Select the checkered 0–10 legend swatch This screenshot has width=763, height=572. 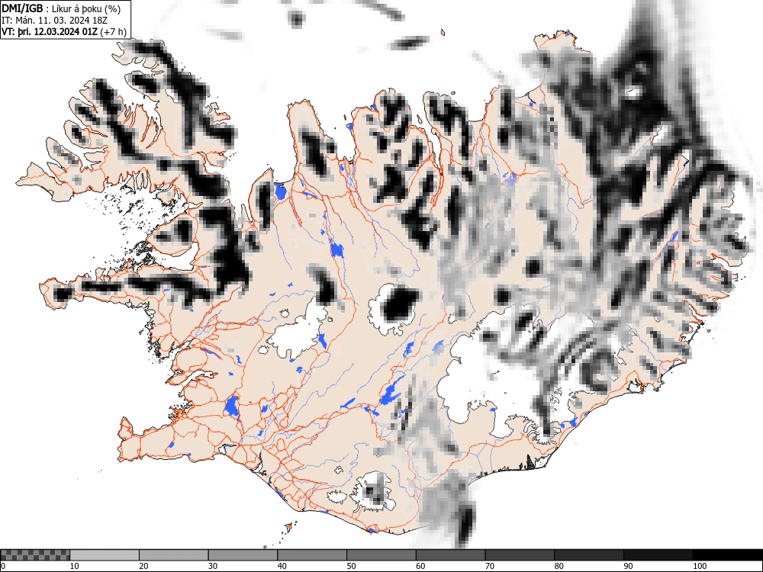tap(35, 555)
